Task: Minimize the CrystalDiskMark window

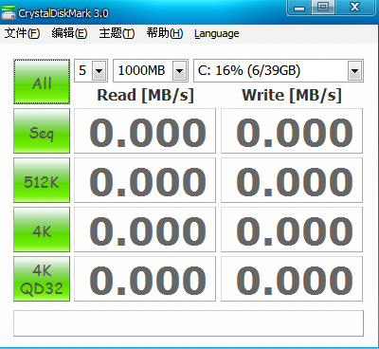Action: [299, 8]
